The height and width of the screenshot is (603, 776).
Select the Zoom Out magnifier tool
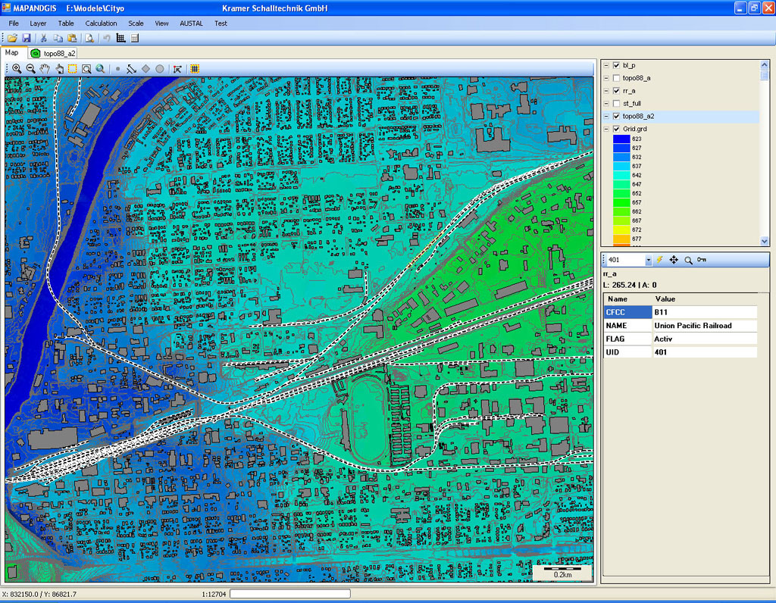[x=31, y=69]
